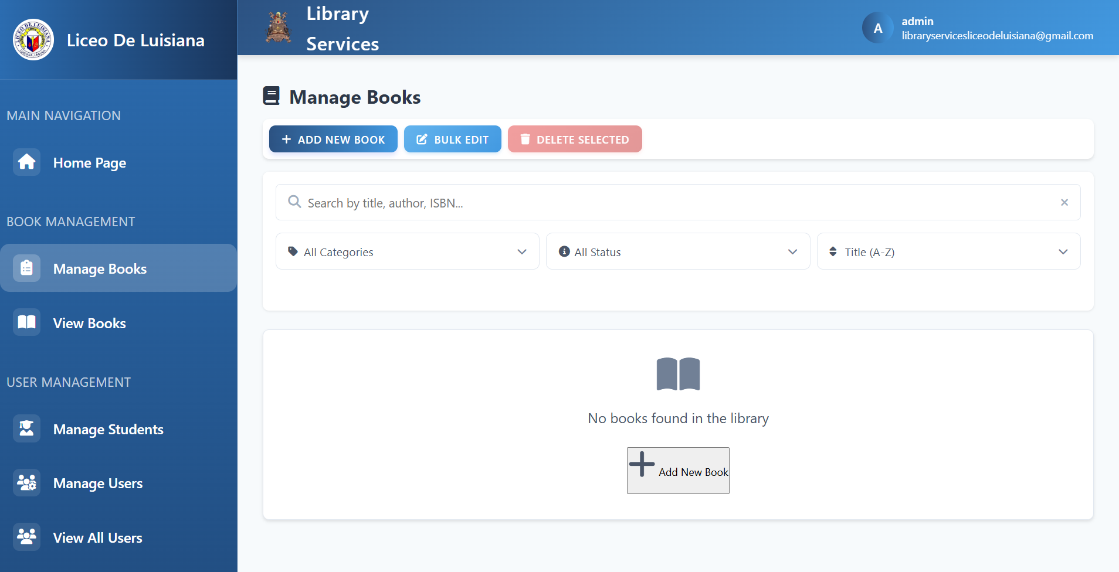Click the BULK EDIT button
1119x572 pixels.
pos(452,139)
